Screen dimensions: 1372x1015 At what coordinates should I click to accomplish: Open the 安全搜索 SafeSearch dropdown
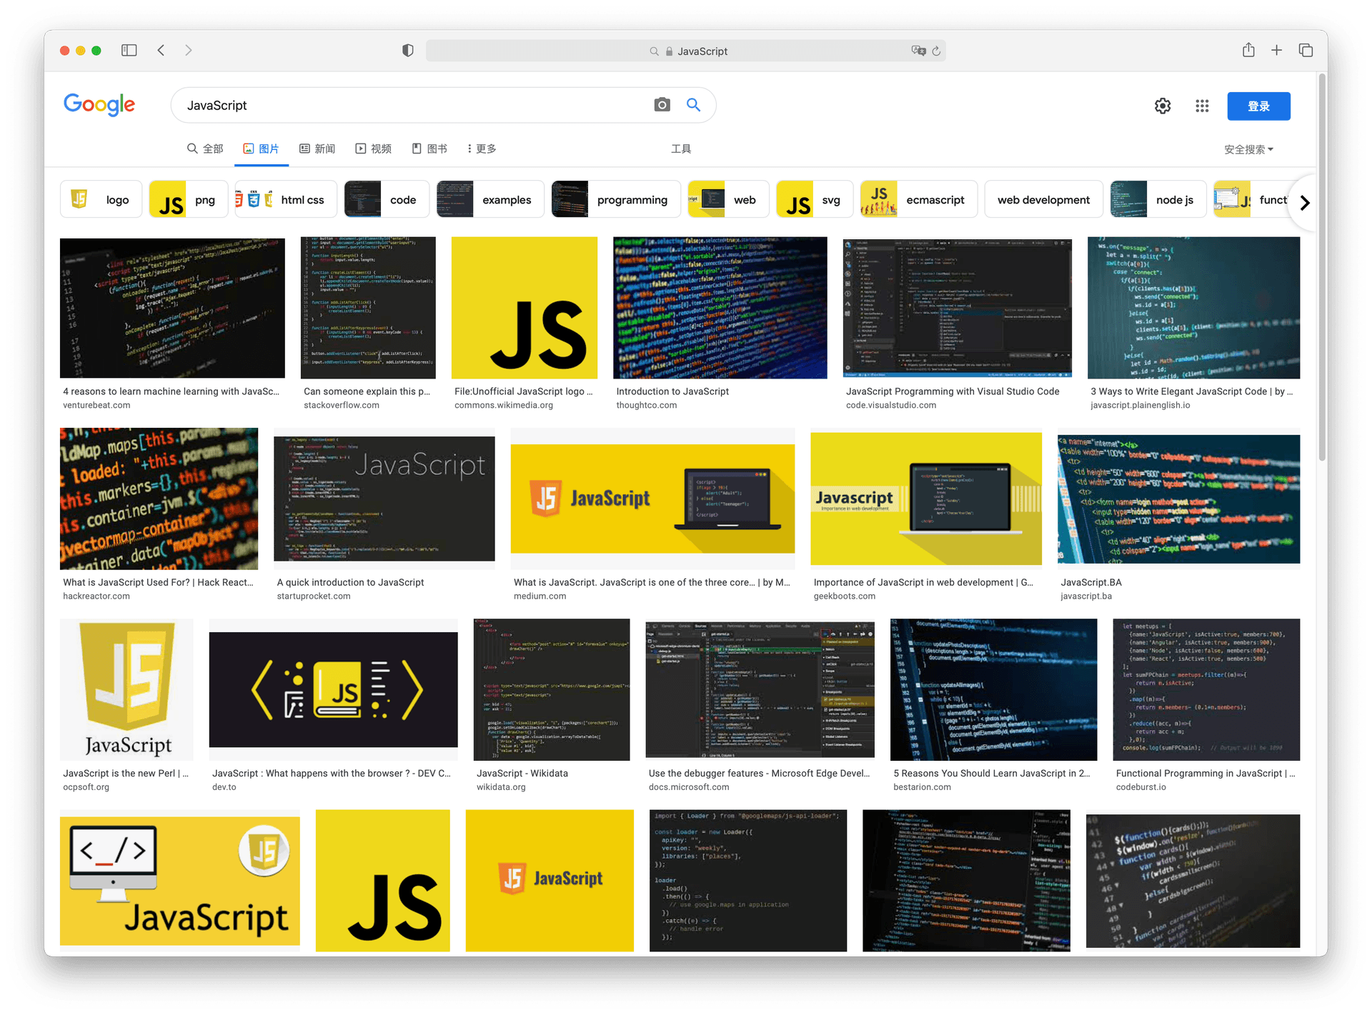coord(1248,149)
